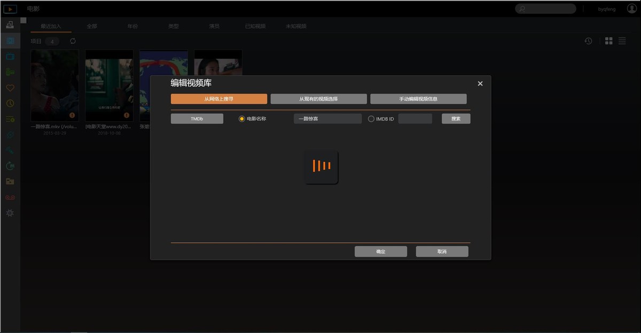Image resolution: width=641 pixels, height=333 pixels.
Task: Open the 类型 tab
Action: click(x=173, y=26)
